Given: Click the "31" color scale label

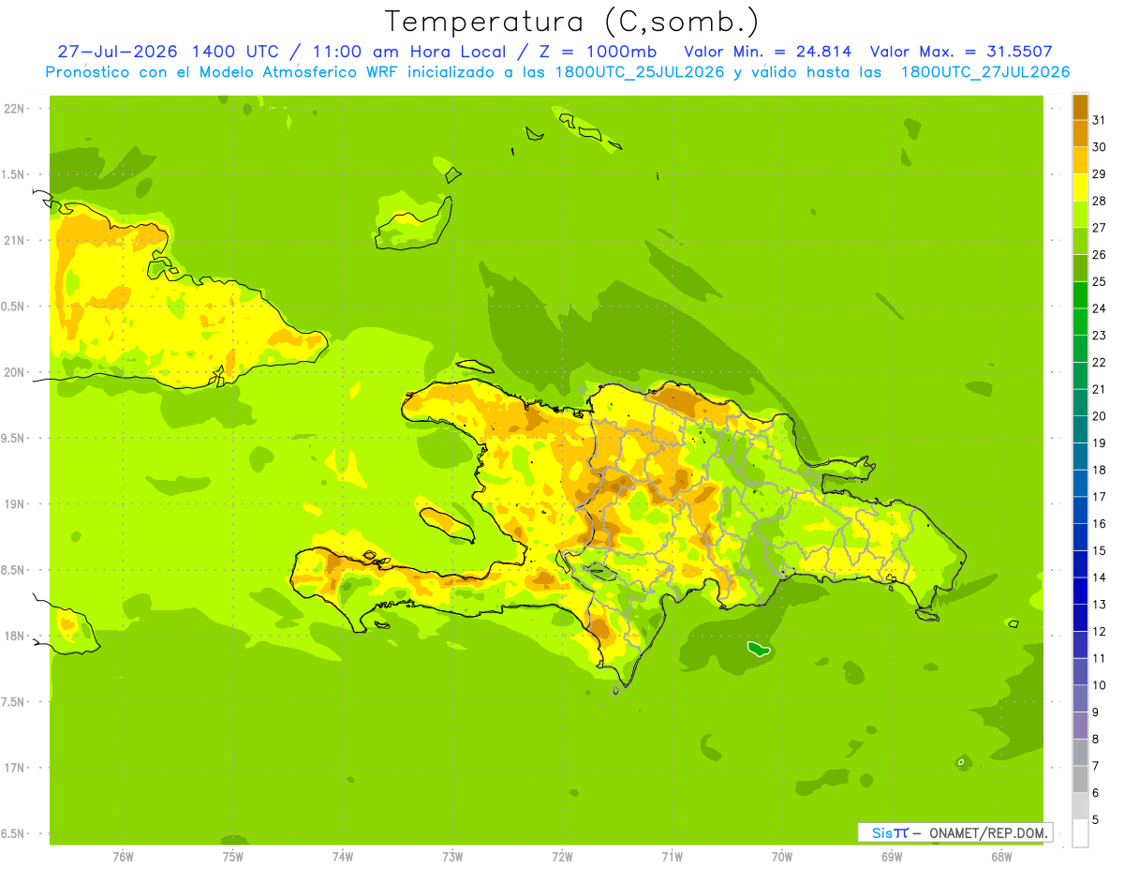Looking at the screenshot, I should pos(1099,119).
